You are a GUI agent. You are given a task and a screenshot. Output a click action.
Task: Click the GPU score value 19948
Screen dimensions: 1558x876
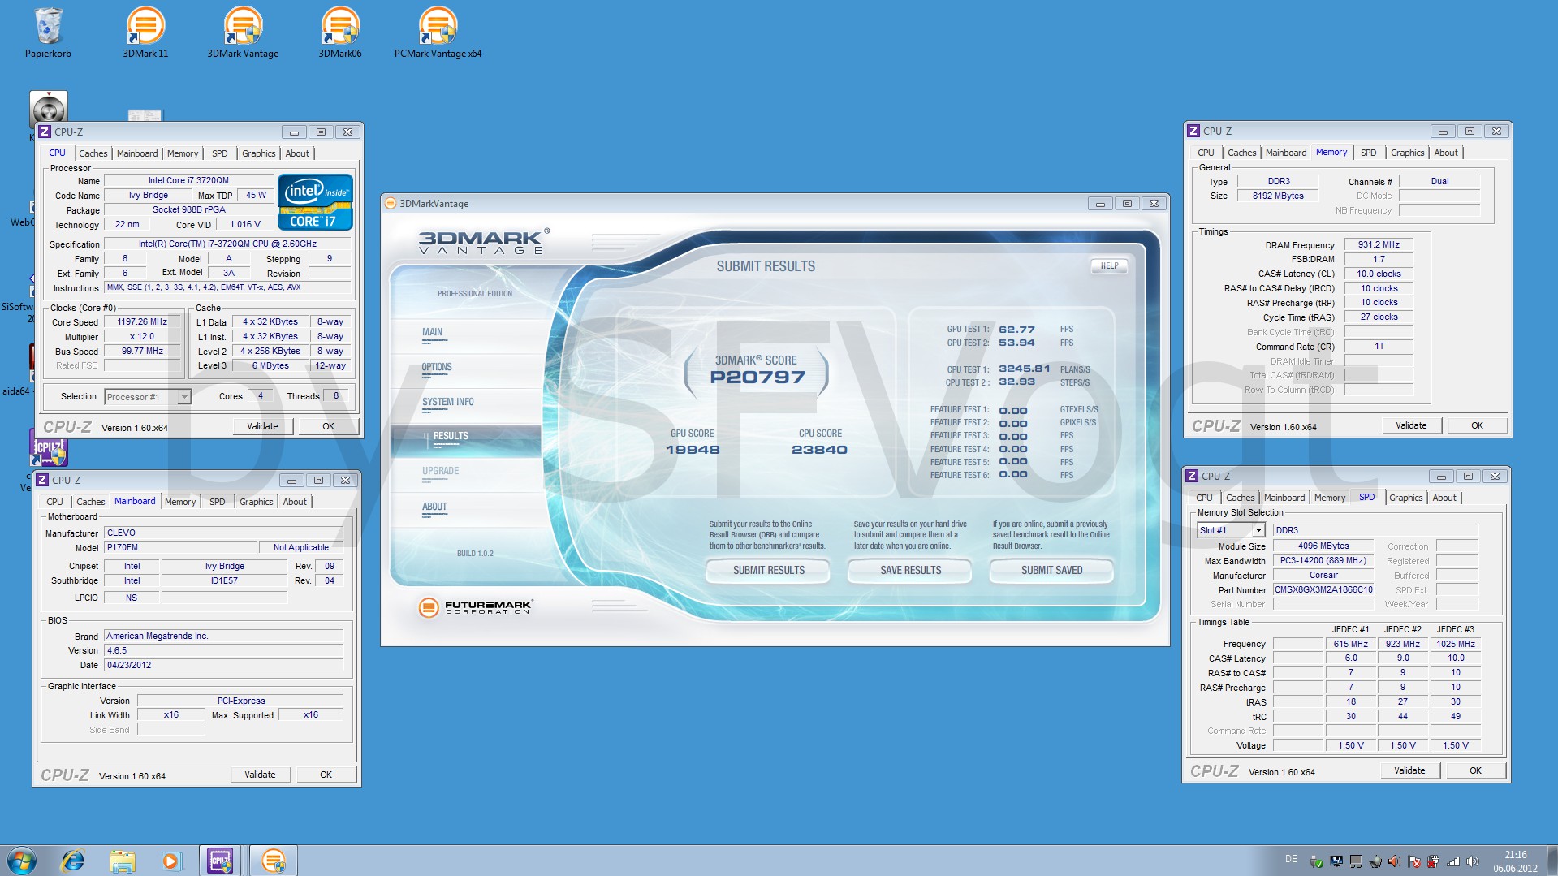click(x=693, y=450)
